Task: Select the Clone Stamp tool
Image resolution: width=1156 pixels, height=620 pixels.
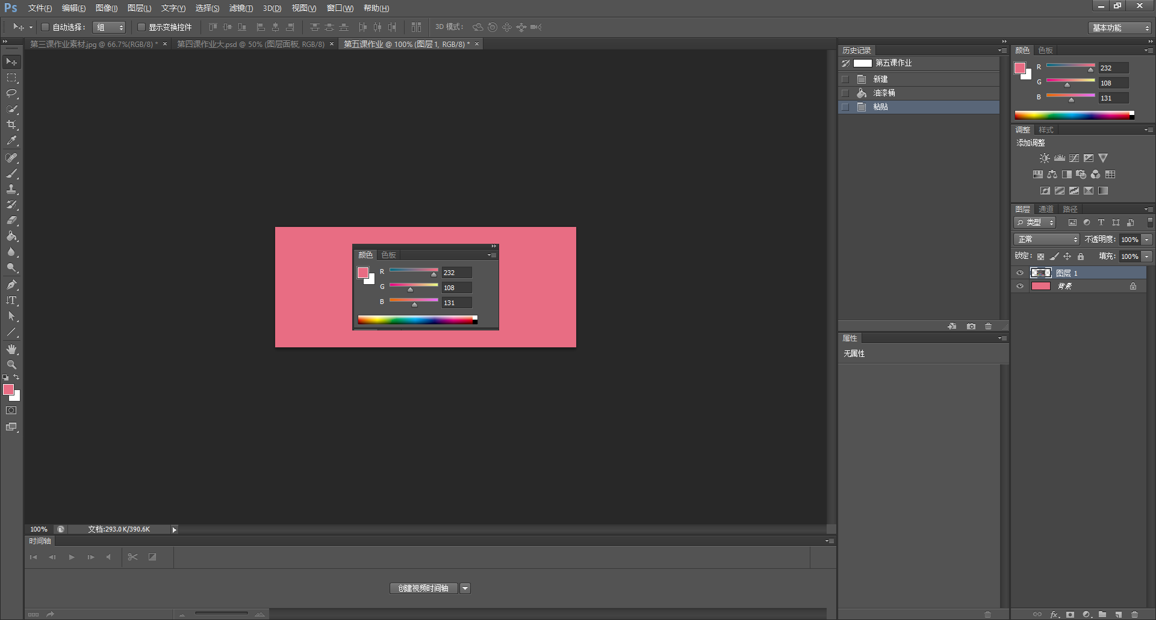Action: [11, 189]
